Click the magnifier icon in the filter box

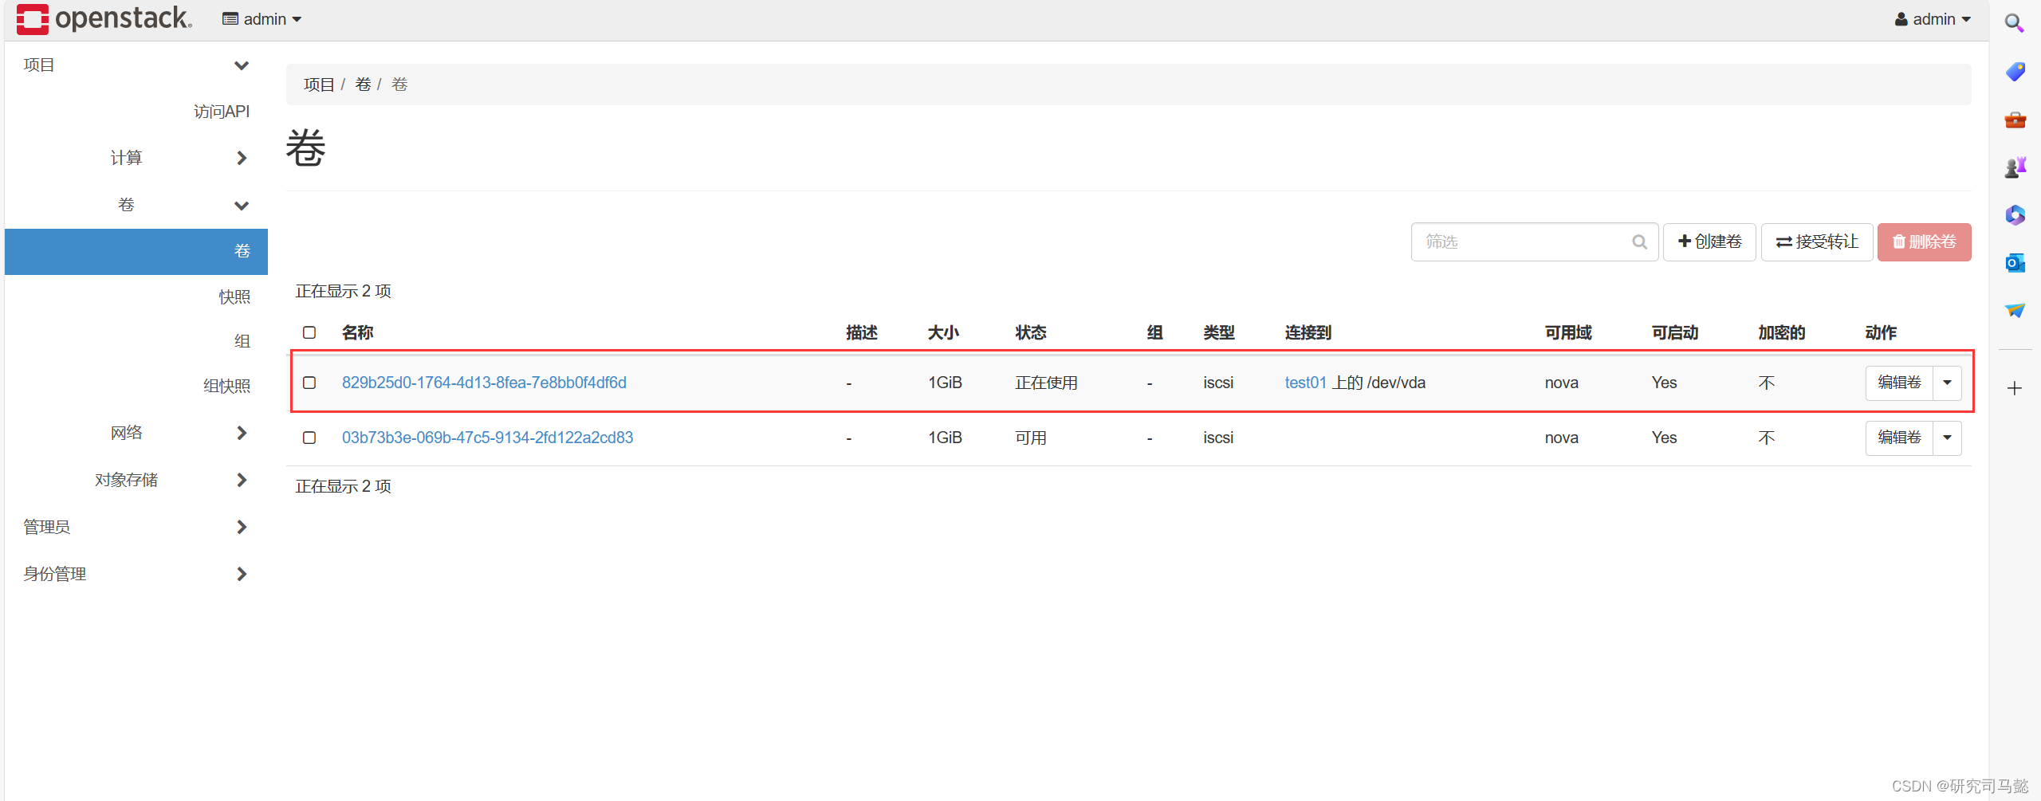tap(1639, 241)
